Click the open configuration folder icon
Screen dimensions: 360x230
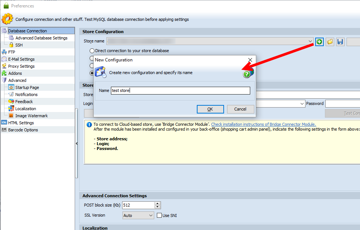tap(330, 42)
